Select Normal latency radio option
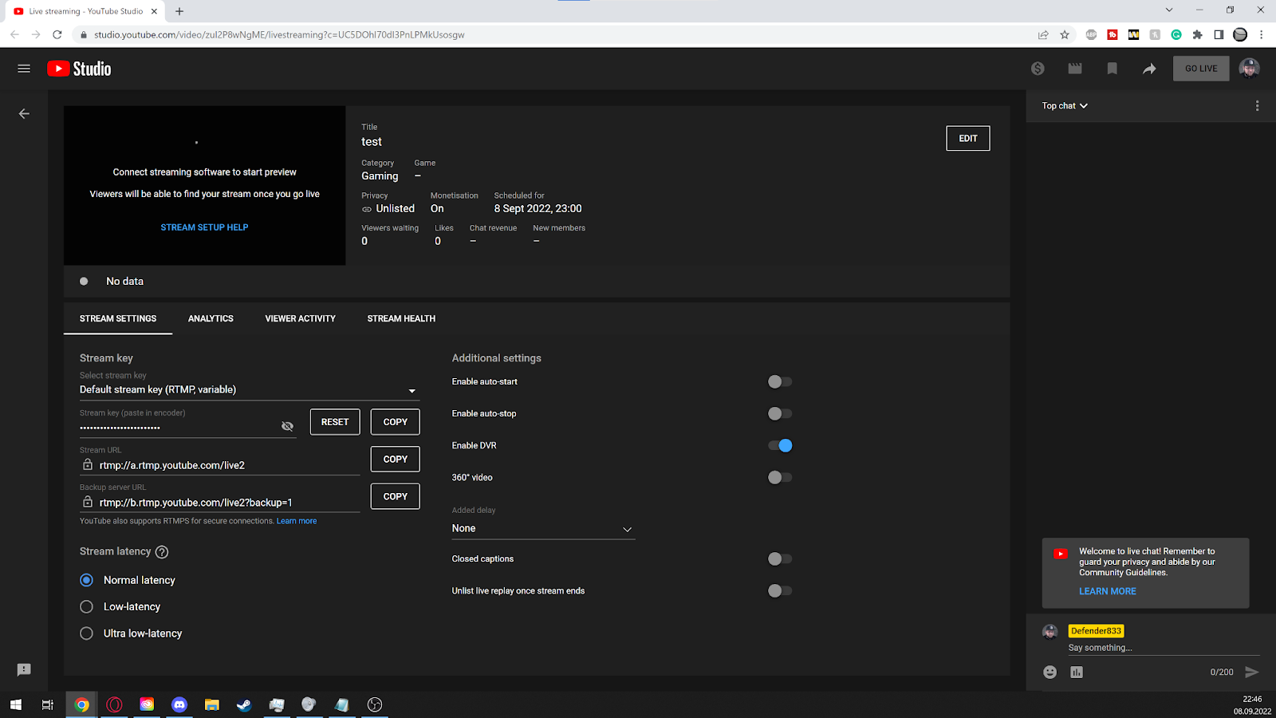 tap(87, 580)
